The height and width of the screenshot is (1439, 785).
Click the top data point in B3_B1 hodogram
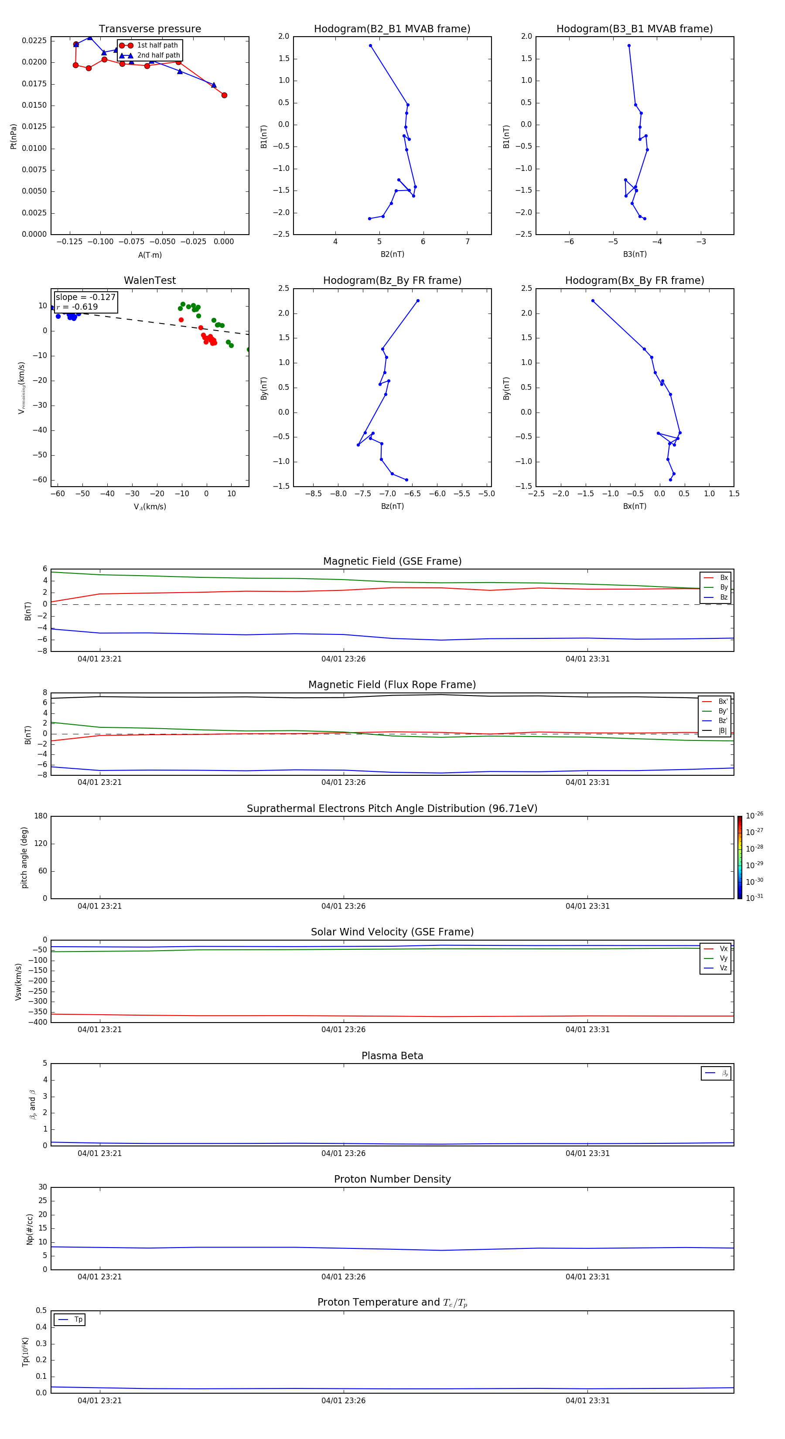[x=628, y=46]
